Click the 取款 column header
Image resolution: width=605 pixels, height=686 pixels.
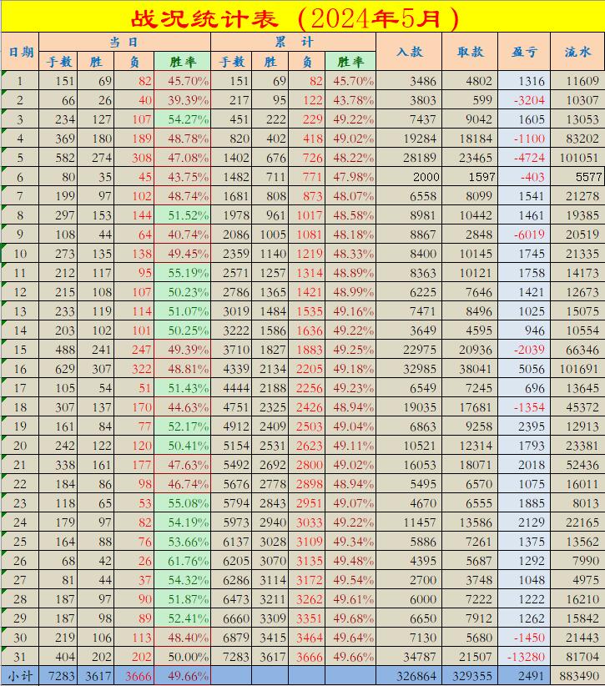(x=470, y=52)
